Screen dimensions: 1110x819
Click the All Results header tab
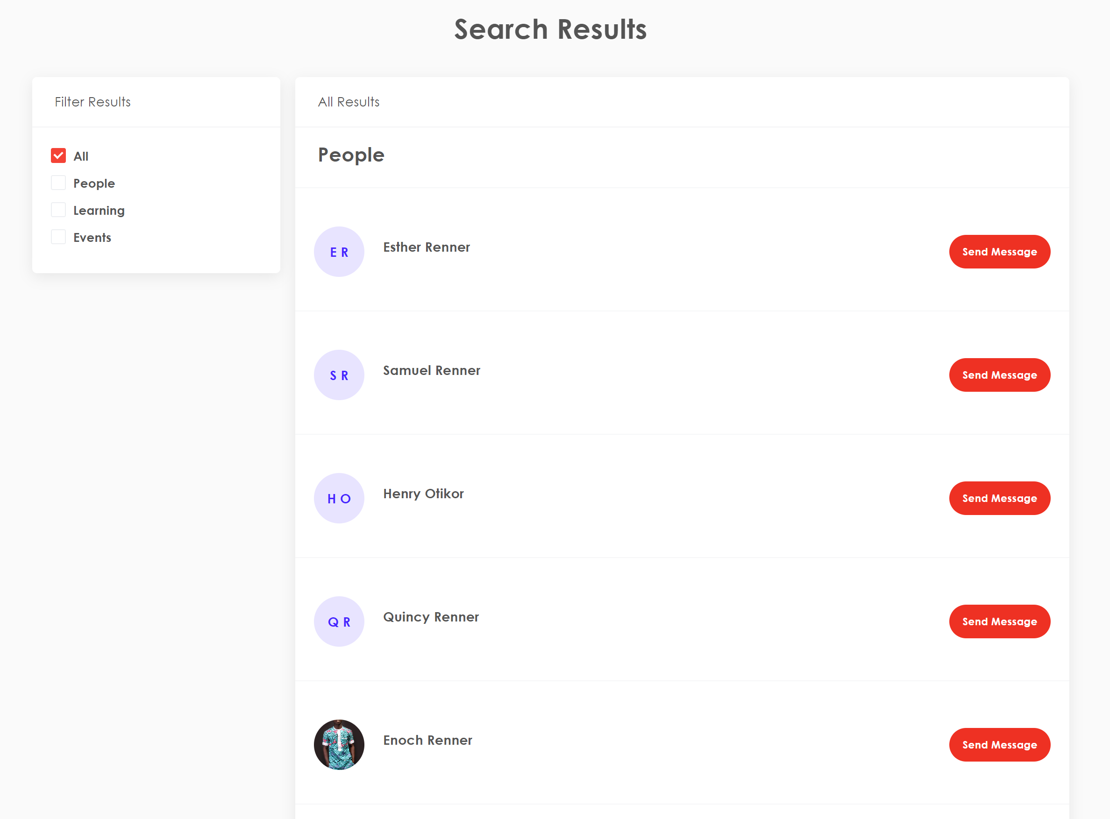point(348,102)
